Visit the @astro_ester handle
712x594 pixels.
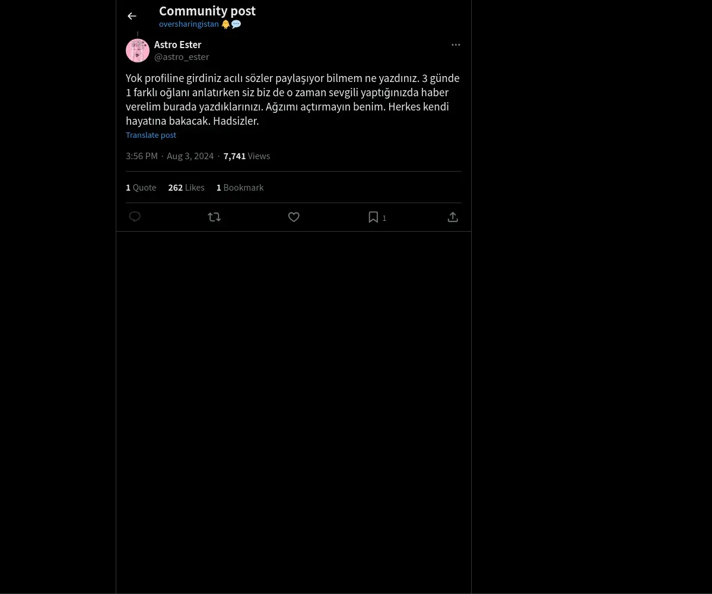pos(182,57)
